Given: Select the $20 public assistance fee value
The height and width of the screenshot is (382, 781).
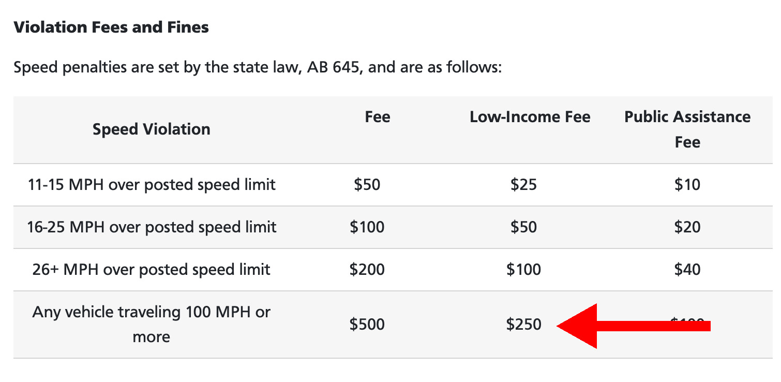Looking at the screenshot, I should 687,227.
